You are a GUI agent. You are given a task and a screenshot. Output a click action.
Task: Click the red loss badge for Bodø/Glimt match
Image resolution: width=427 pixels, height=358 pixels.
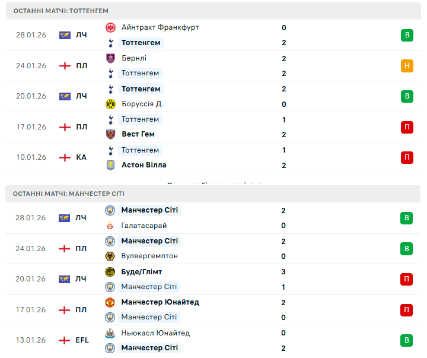(x=407, y=279)
